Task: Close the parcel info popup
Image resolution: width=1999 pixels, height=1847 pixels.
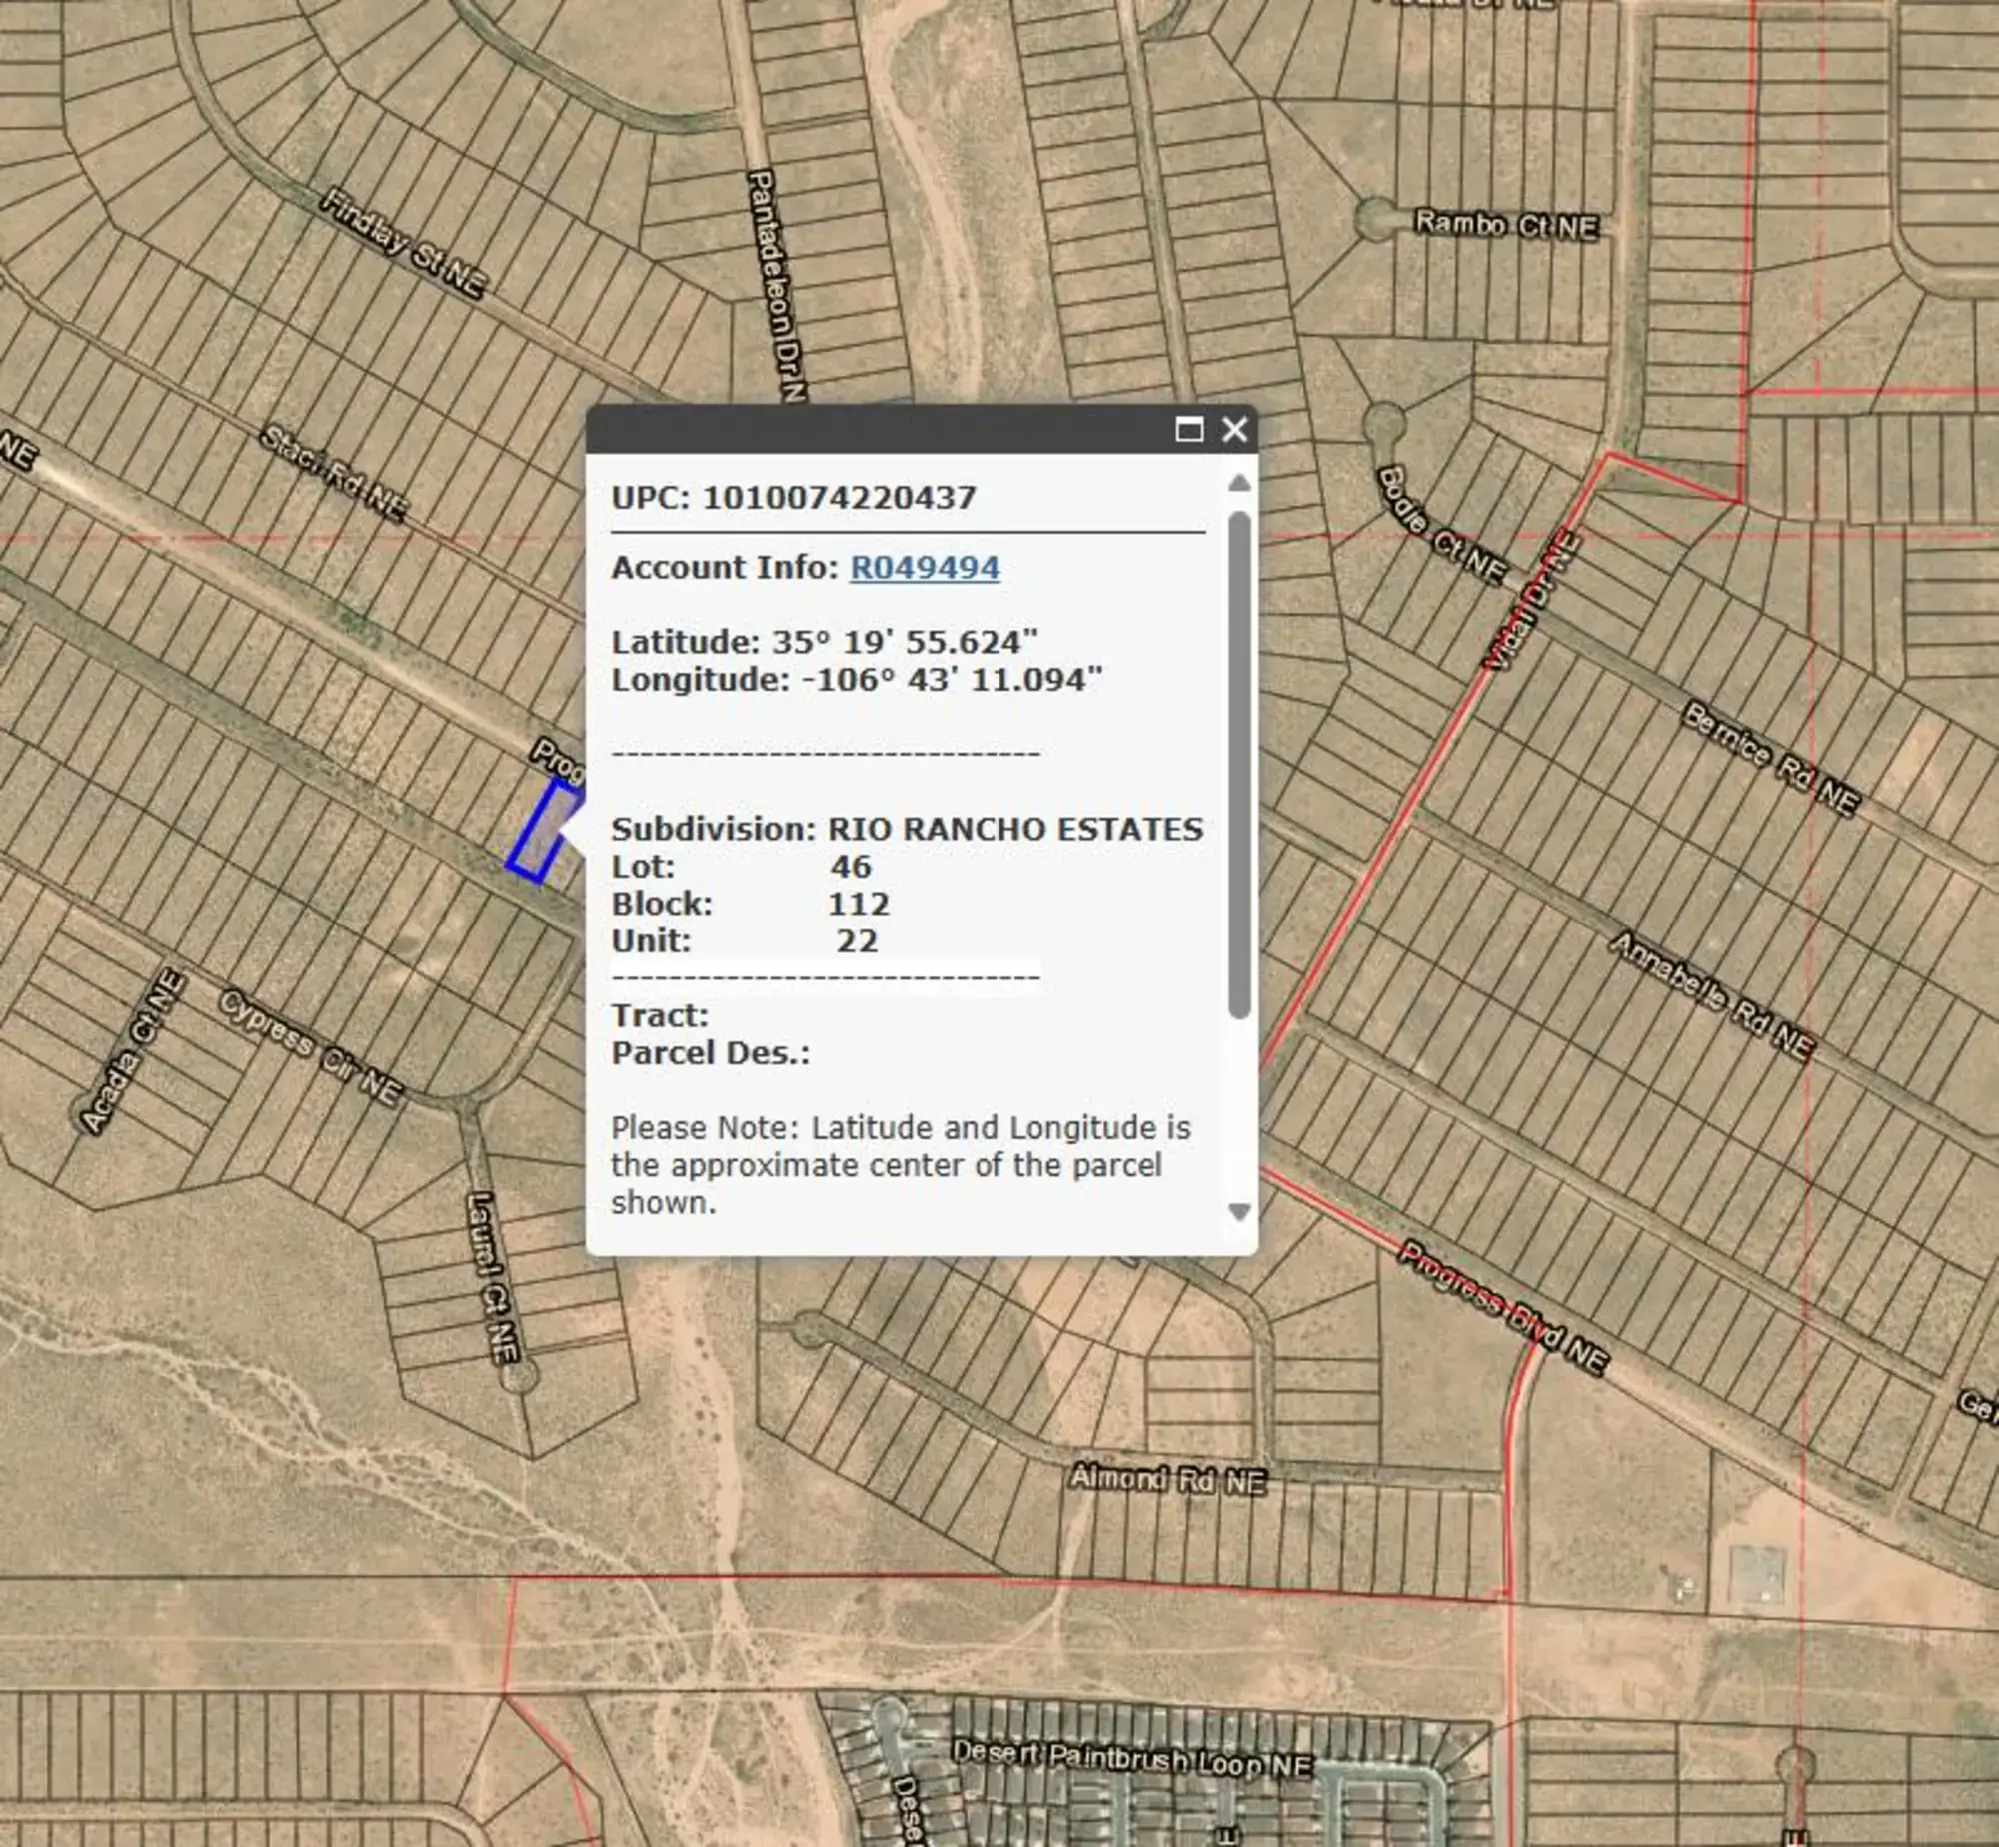Action: [1235, 430]
